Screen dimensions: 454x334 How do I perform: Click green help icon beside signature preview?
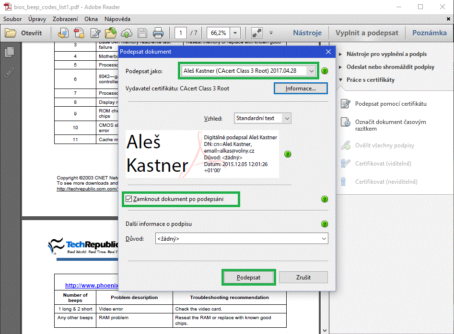point(288,154)
